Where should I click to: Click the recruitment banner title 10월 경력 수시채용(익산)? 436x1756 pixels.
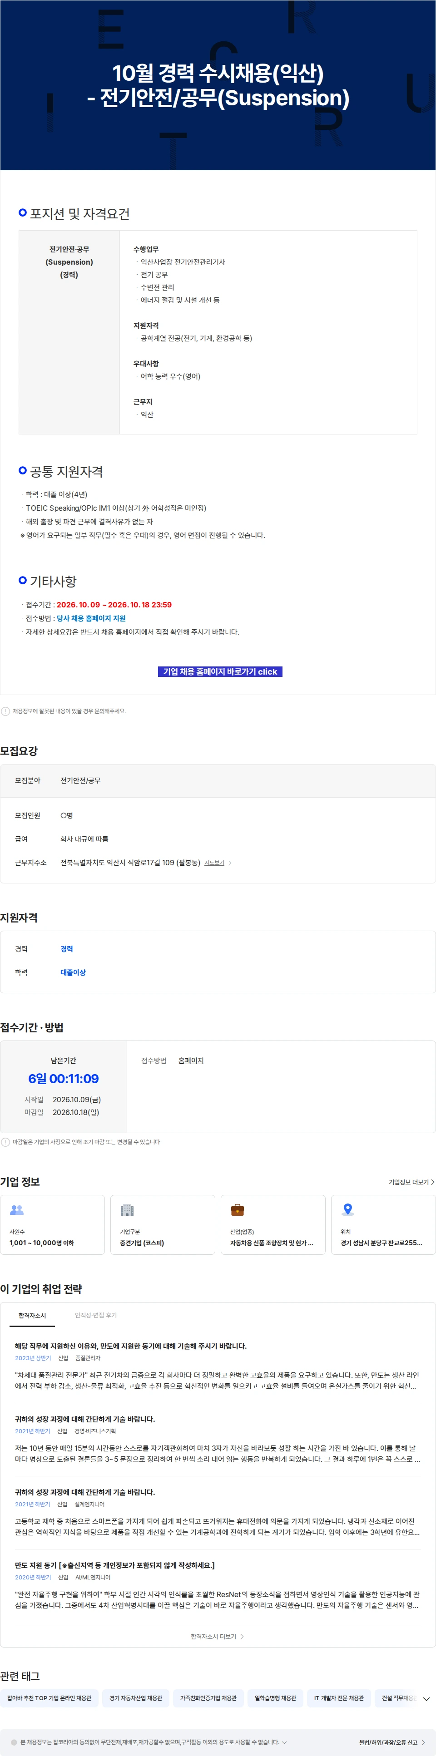218,73
